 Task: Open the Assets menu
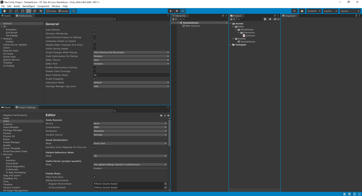tap(17, 6)
